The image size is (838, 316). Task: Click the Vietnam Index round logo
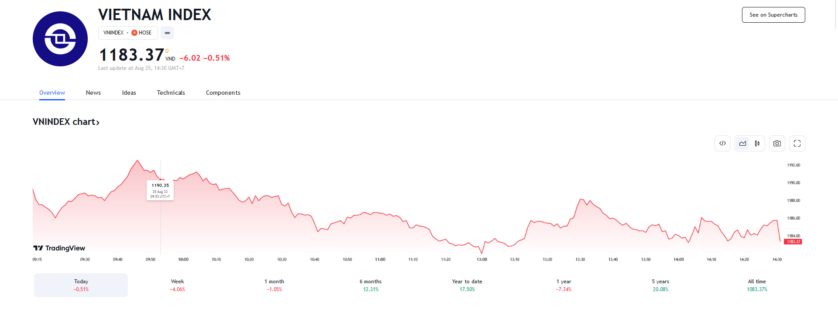pos(60,39)
